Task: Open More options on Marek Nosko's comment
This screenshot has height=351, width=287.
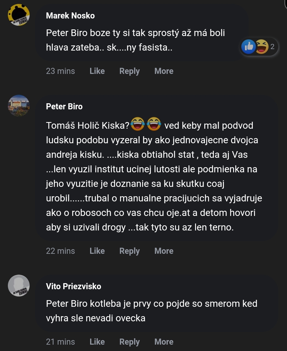Action: pos(164,71)
